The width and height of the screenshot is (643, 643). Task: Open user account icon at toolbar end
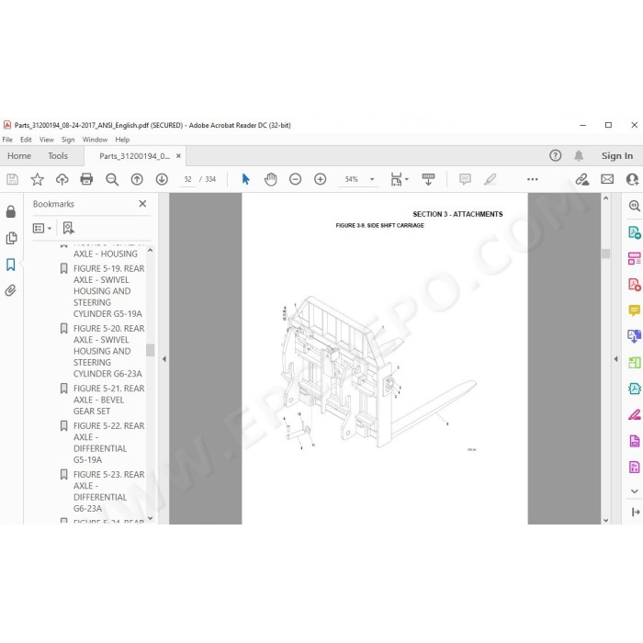pos(632,179)
